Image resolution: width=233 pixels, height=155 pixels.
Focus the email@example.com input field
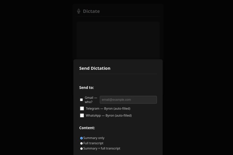128,100
